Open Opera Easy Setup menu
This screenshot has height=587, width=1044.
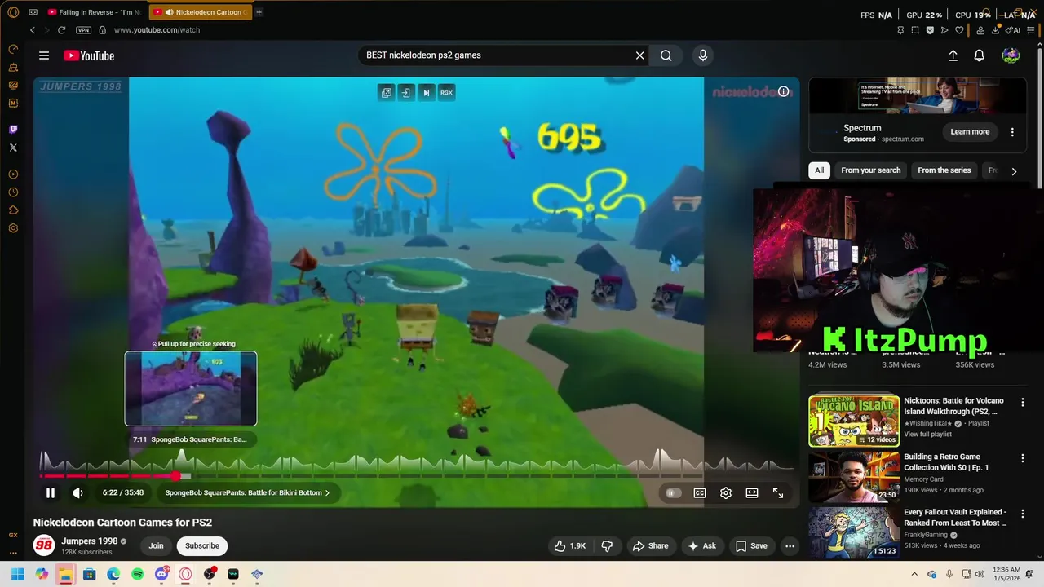(1033, 30)
